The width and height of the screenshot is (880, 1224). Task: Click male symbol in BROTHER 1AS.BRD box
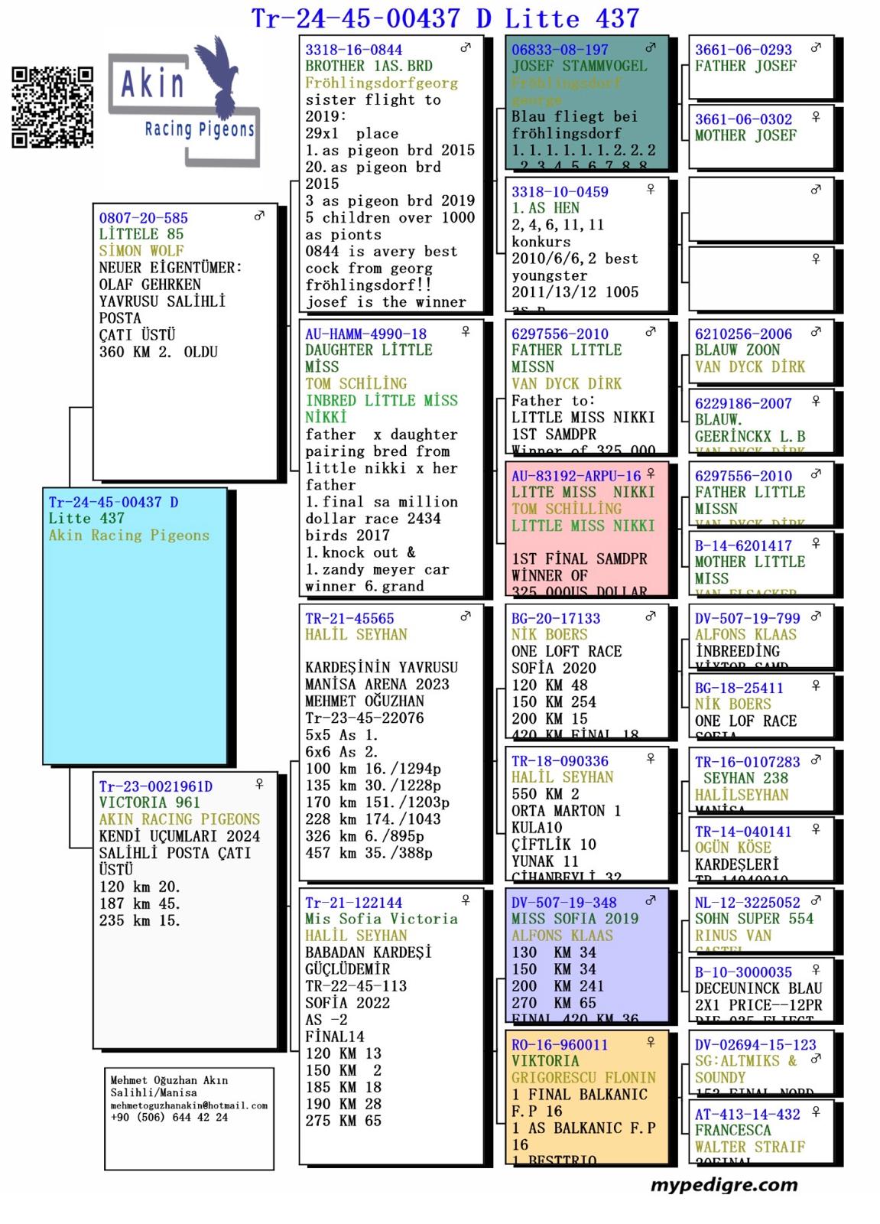(x=466, y=48)
